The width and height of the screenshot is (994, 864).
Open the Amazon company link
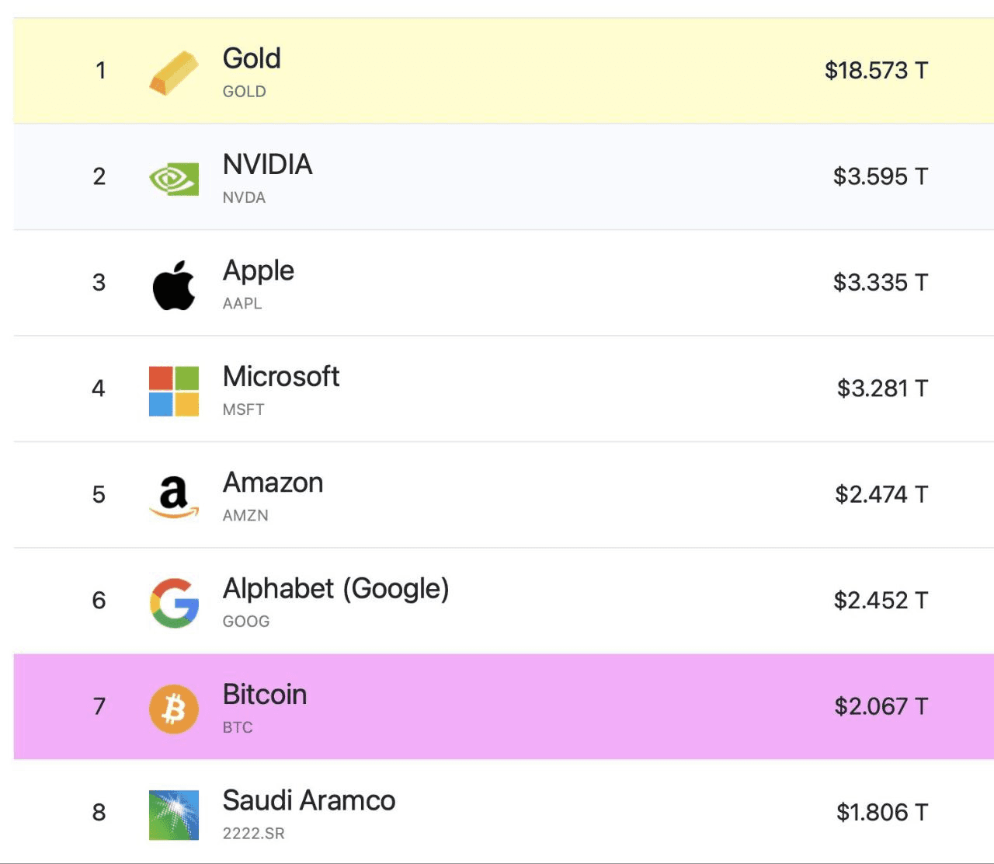click(x=273, y=483)
